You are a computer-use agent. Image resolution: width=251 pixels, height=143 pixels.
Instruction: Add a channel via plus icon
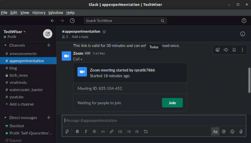point(49,45)
